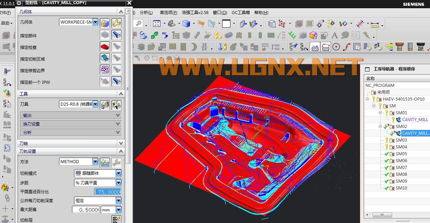The image size is (430, 223).
Task: Expand the 刀轴 section
Action: (x=71, y=143)
